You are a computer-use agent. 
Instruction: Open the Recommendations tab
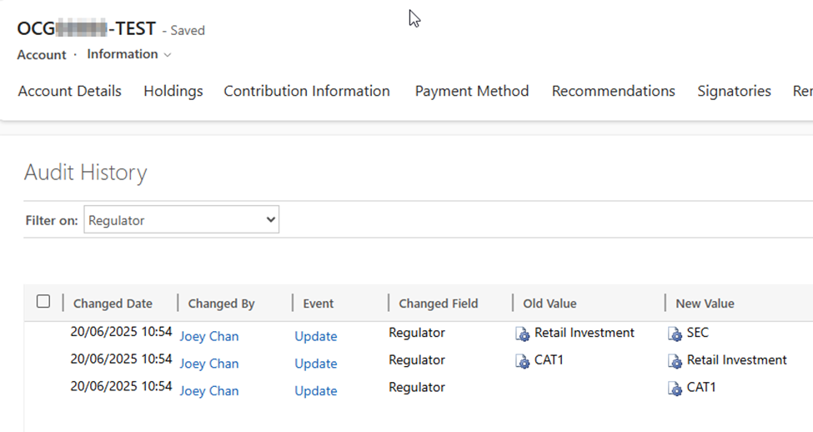point(613,92)
